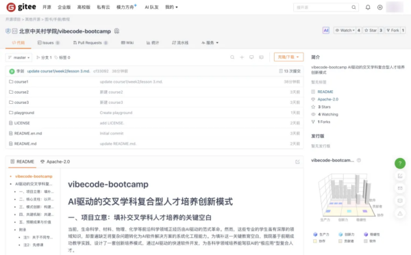Screen dimensions: 411x255
Task: Click commit hash cf33092
Action: click(101, 71)
